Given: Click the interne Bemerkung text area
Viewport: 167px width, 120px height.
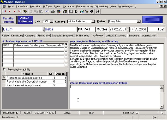Looking at the screenshot, I should [115, 97].
